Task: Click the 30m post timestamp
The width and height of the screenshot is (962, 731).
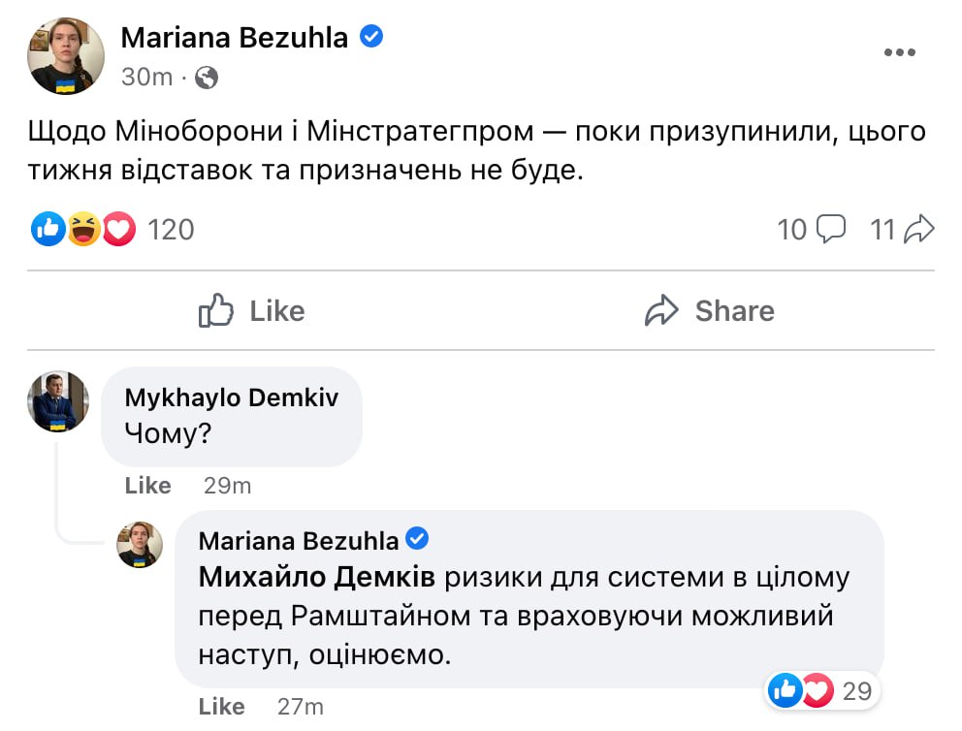Action: pyautogui.click(x=147, y=78)
